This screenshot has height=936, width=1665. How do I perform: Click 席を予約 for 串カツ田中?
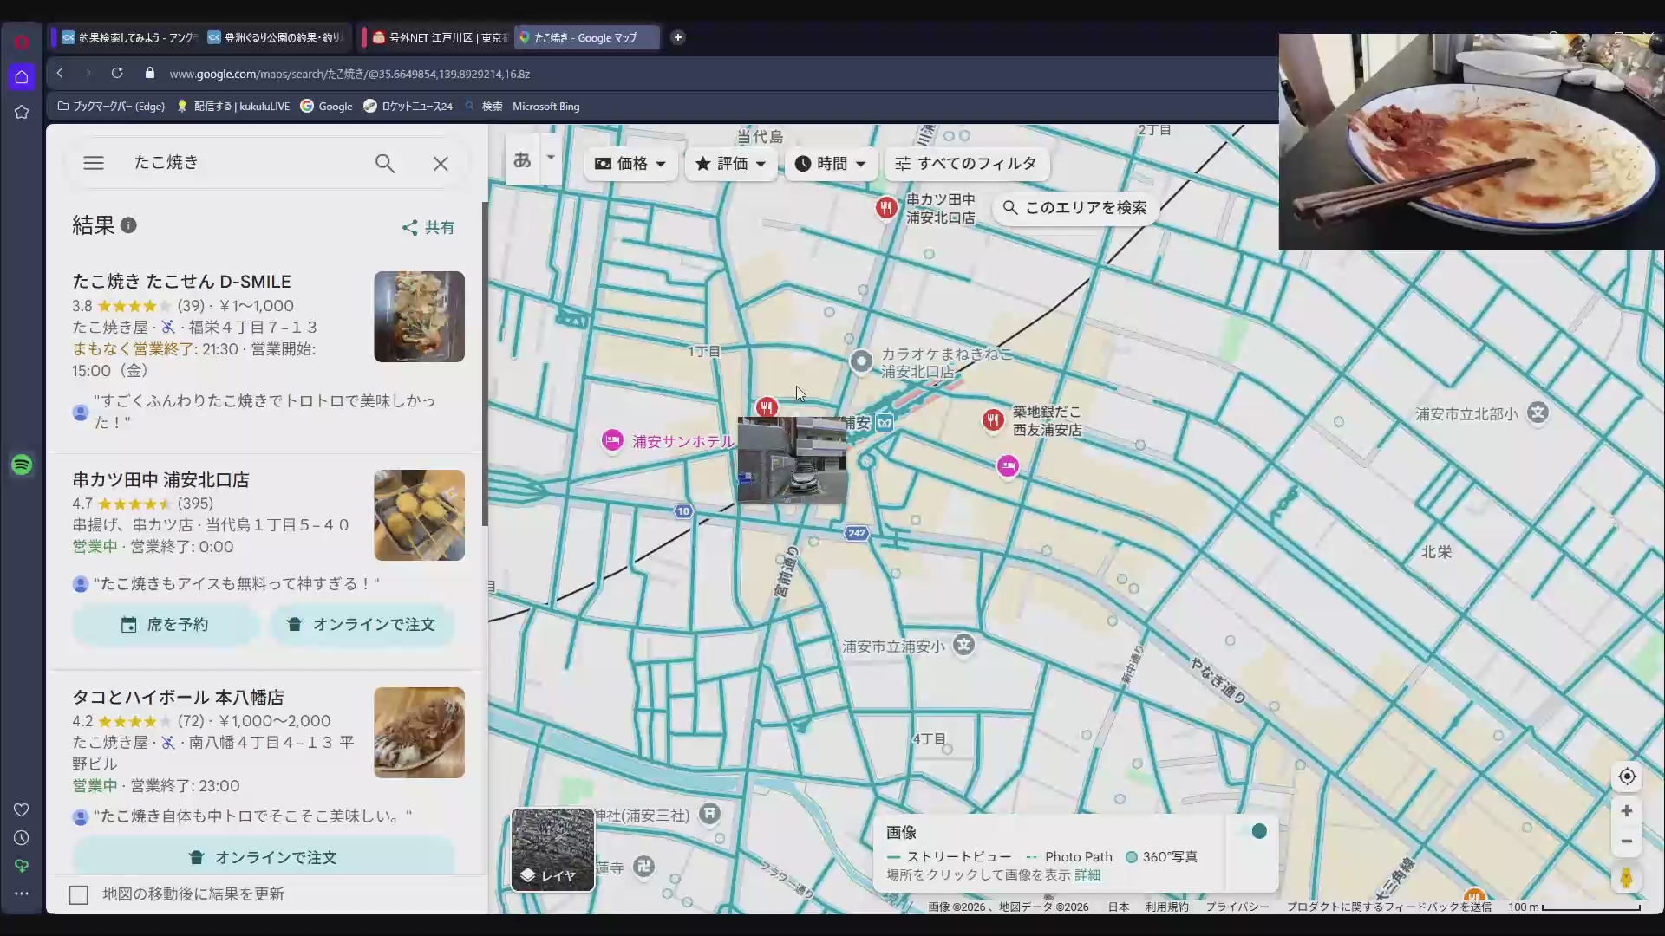[165, 625]
